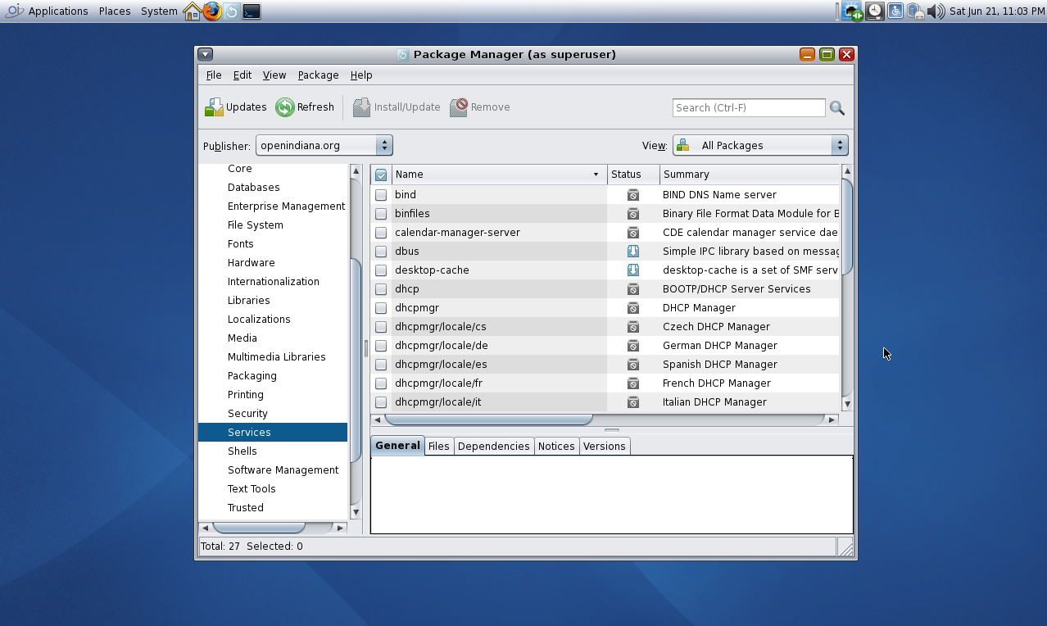This screenshot has width=1047, height=626.
Task: Click status icon for dhcpmgr package
Action: pos(633,308)
